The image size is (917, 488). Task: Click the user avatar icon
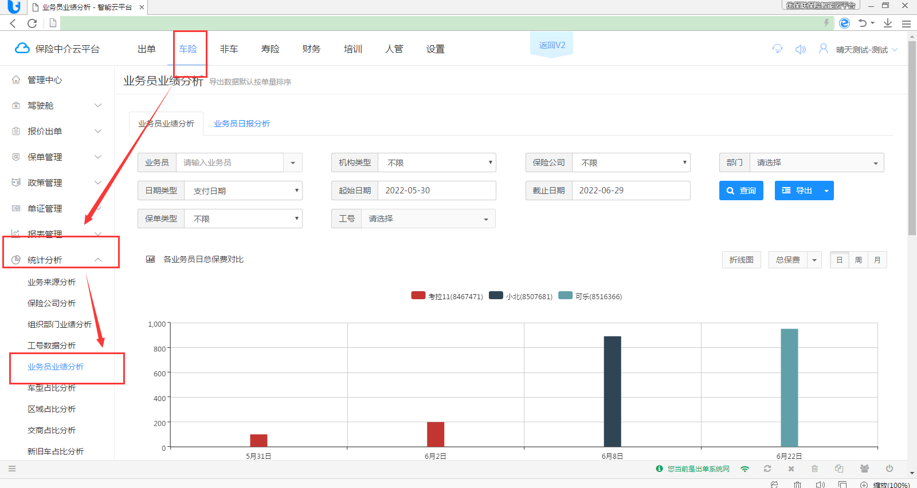(824, 49)
